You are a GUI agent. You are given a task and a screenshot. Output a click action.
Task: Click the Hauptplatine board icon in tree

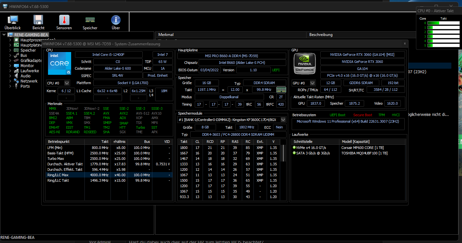[x=16, y=45]
